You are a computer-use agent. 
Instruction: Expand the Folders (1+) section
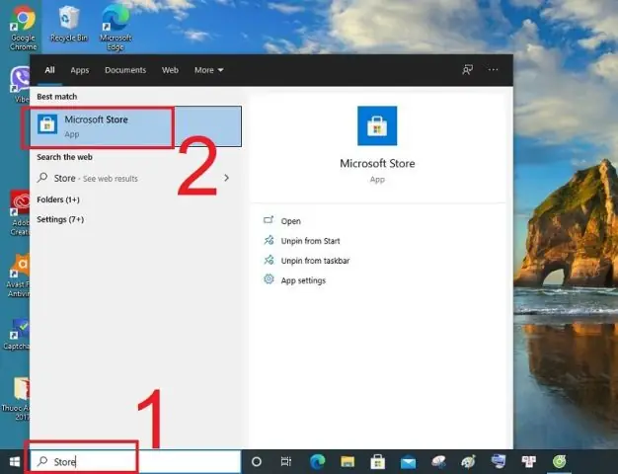tap(58, 199)
